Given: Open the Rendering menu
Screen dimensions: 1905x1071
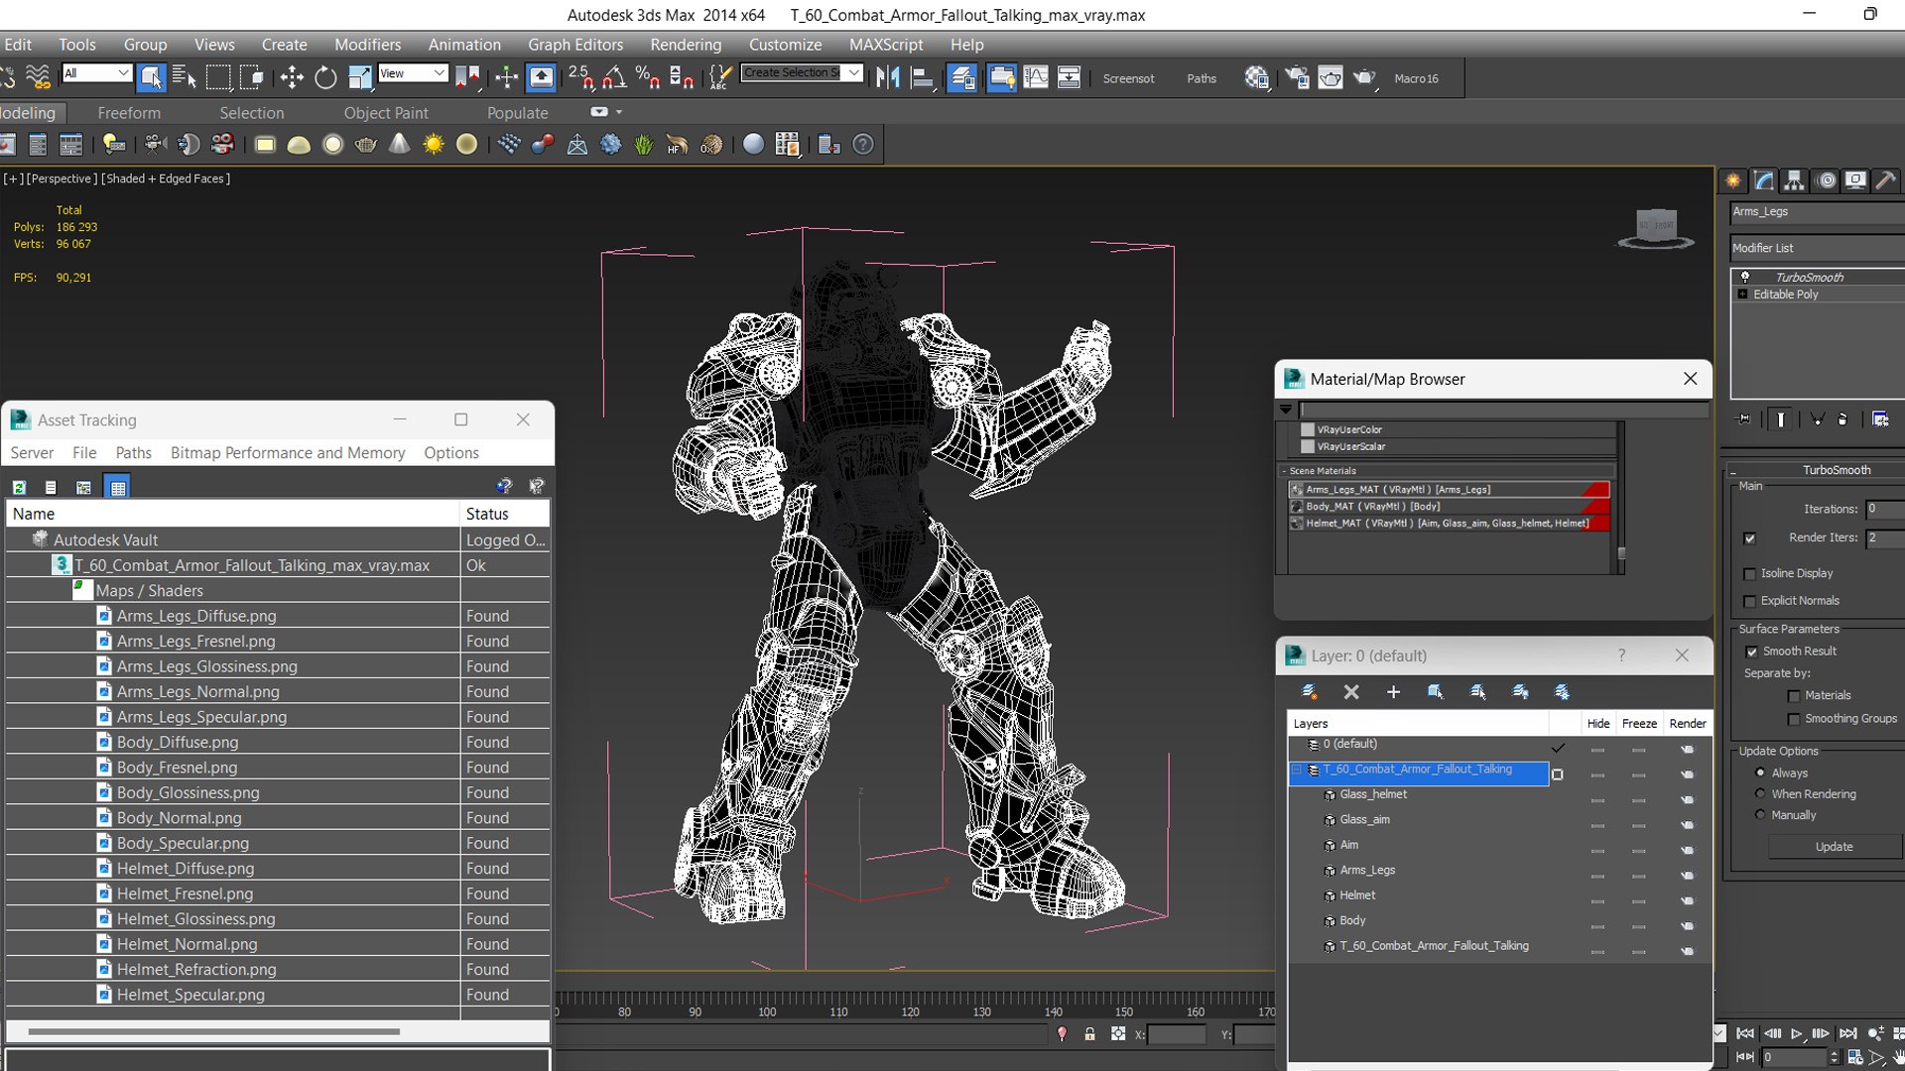Looking at the screenshot, I should point(686,45).
